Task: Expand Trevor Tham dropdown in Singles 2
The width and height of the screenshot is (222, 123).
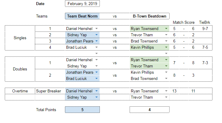Action: [166, 35]
